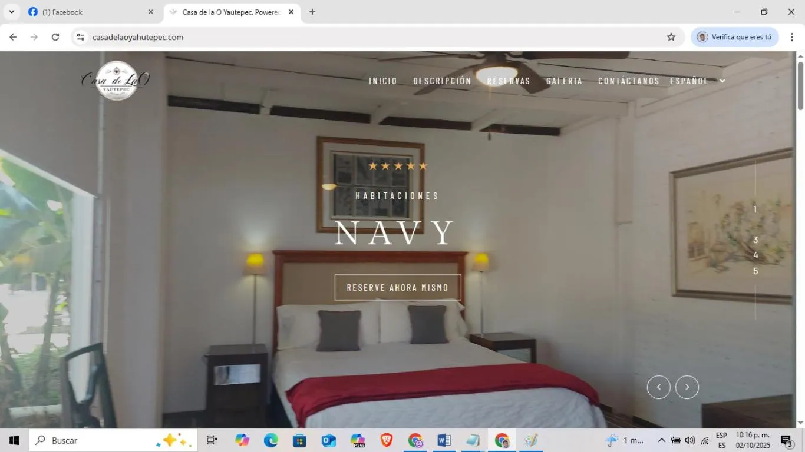Bookmark this page with the star icon
The width and height of the screenshot is (805, 452).
click(671, 37)
